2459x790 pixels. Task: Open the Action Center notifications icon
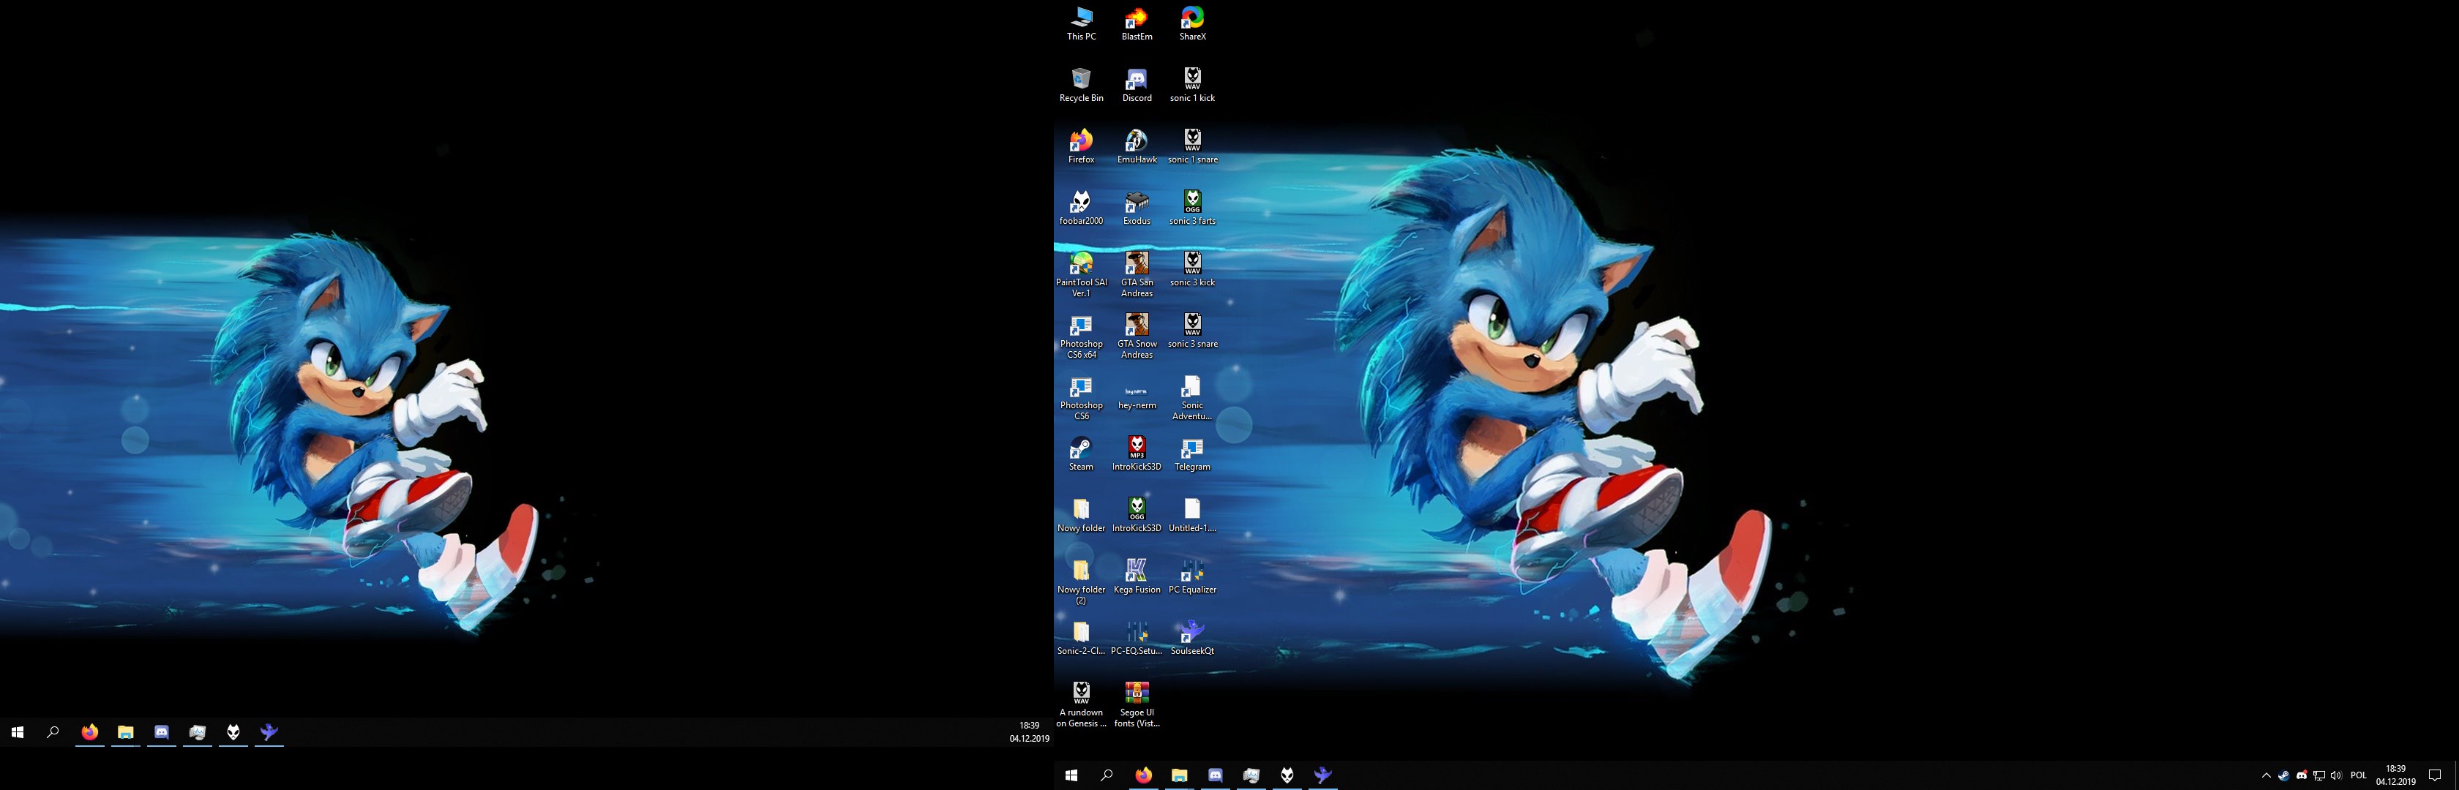pos(2435,775)
